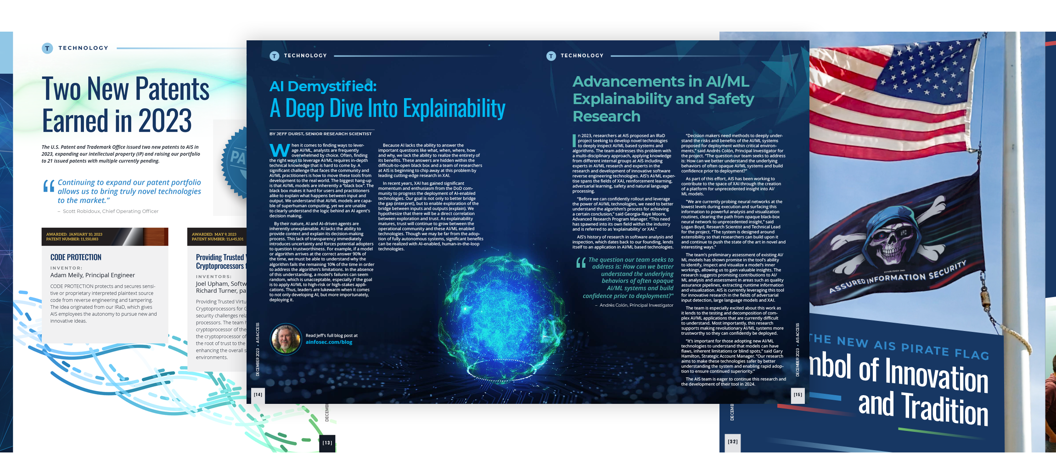Click the page number [13]
1056x474 pixels.
(x=327, y=443)
